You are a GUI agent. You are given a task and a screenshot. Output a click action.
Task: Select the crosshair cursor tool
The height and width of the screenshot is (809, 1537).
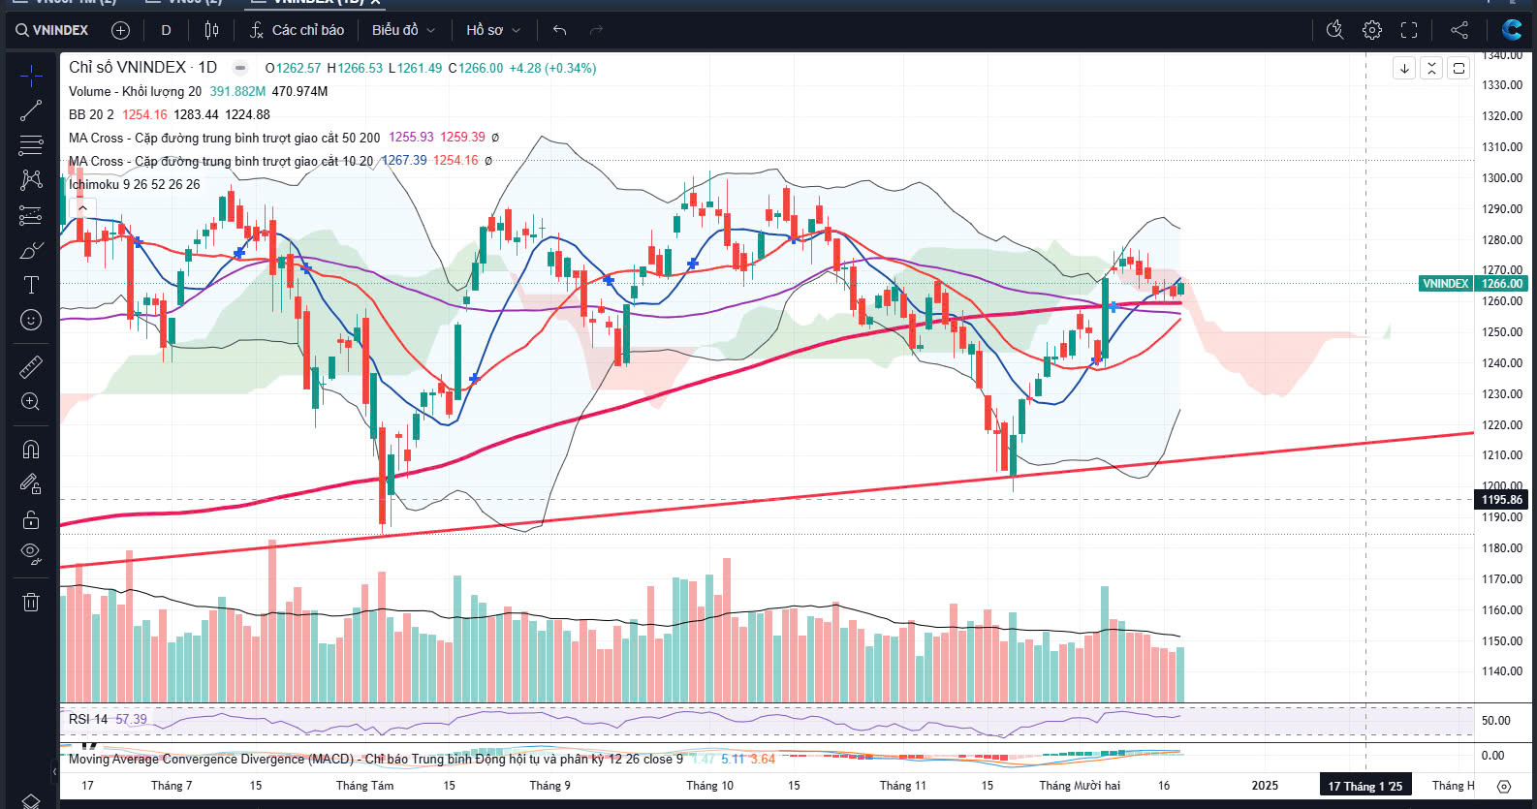tap(31, 76)
